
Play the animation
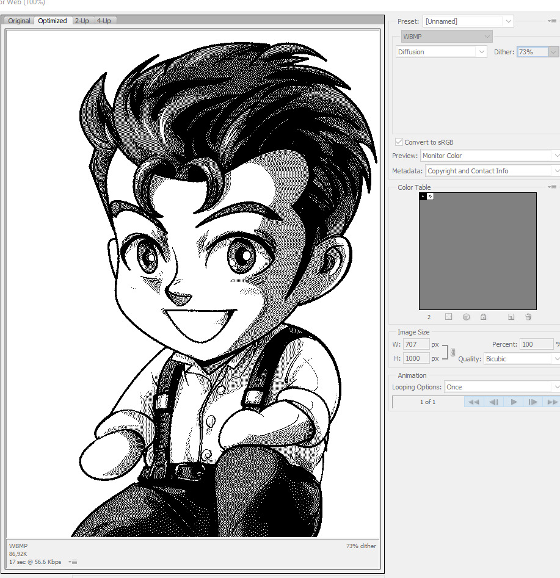pos(514,402)
